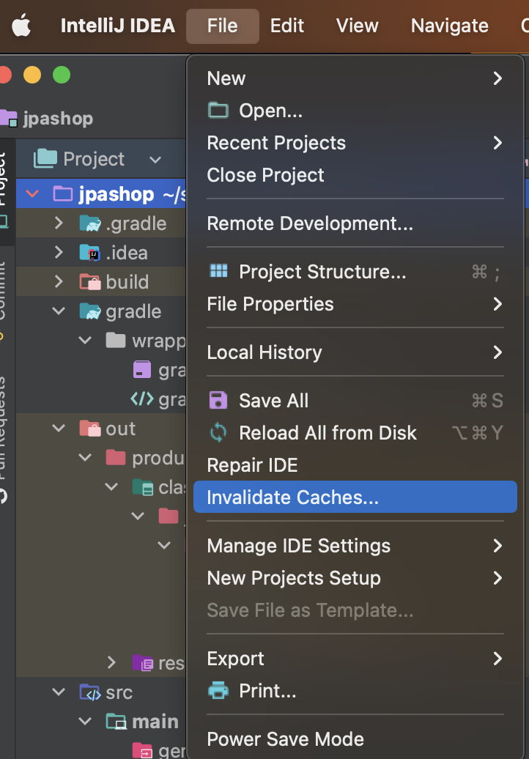Open the New submenu
Screen dimensions: 529x759
click(355, 78)
